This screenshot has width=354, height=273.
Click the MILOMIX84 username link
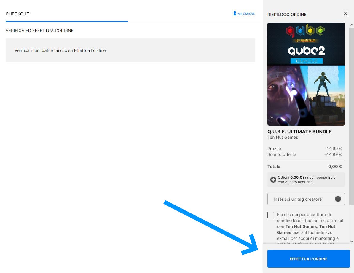246,14
